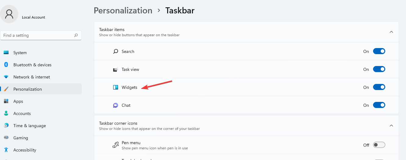The image size is (406, 160).
Task: Collapse the Taskbar corner icons section
Action: click(x=391, y=126)
